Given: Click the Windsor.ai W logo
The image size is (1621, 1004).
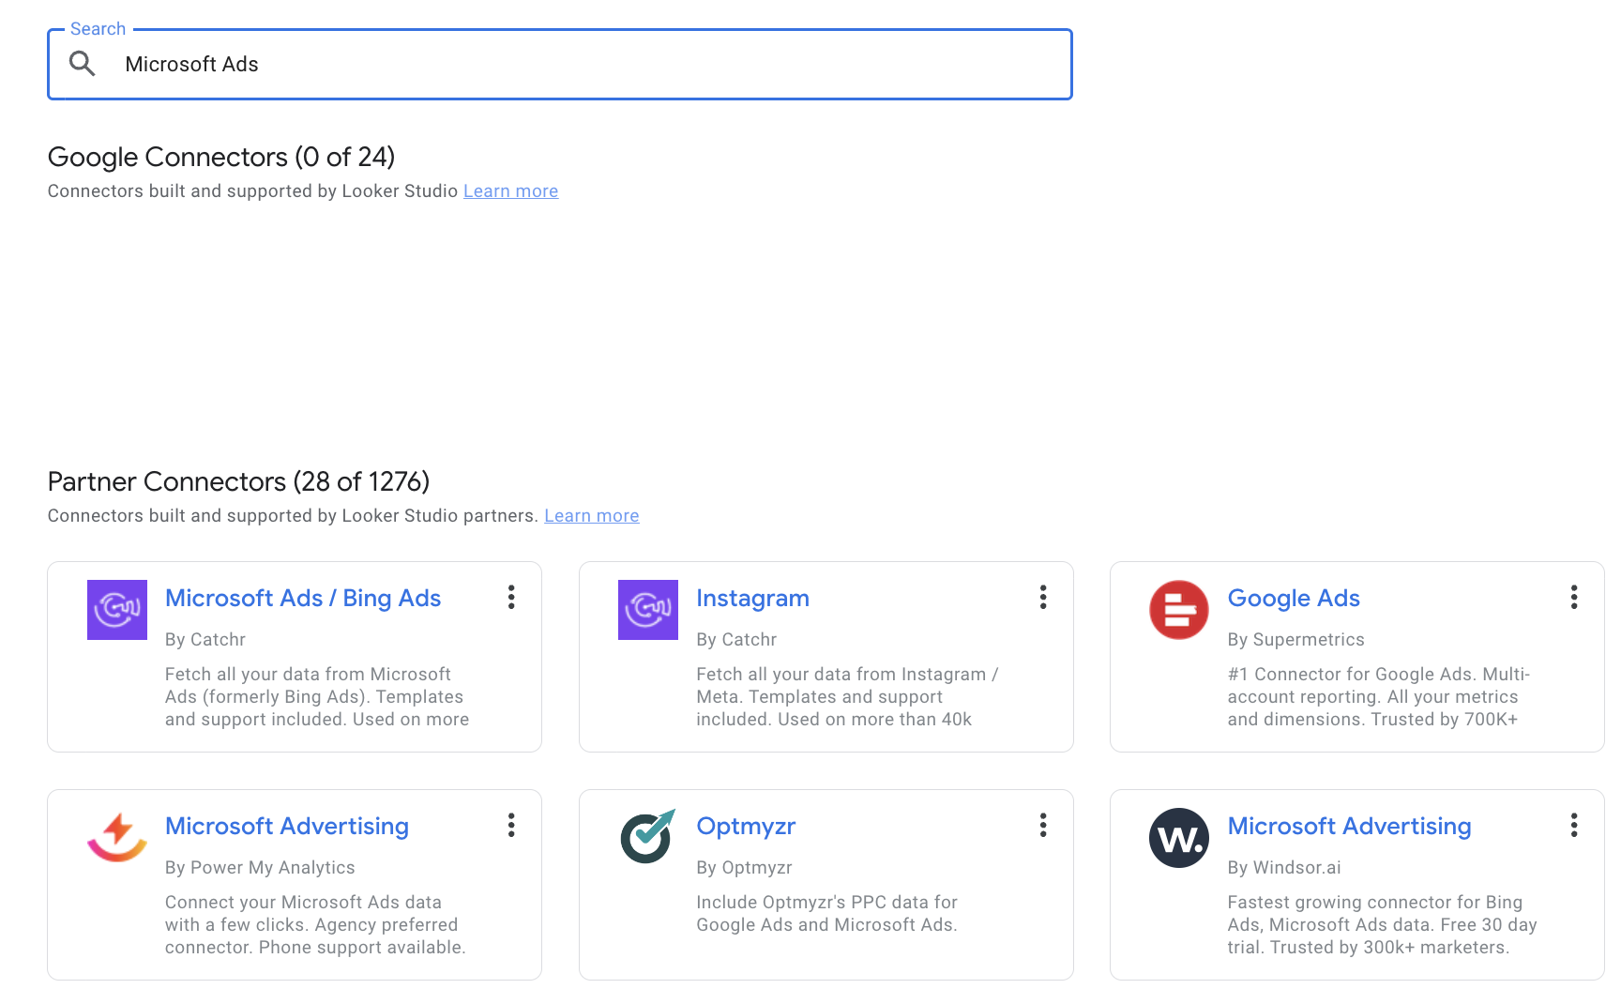Looking at the screenshot, I should point(1179,838).
